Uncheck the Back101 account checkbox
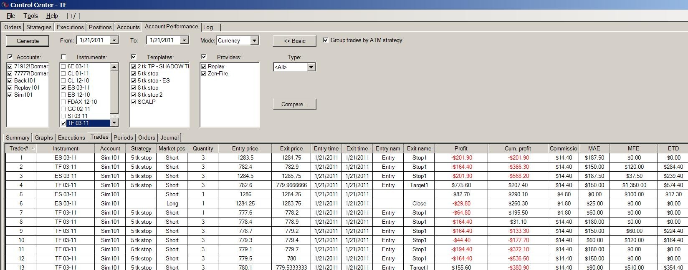 click(10, 80)
